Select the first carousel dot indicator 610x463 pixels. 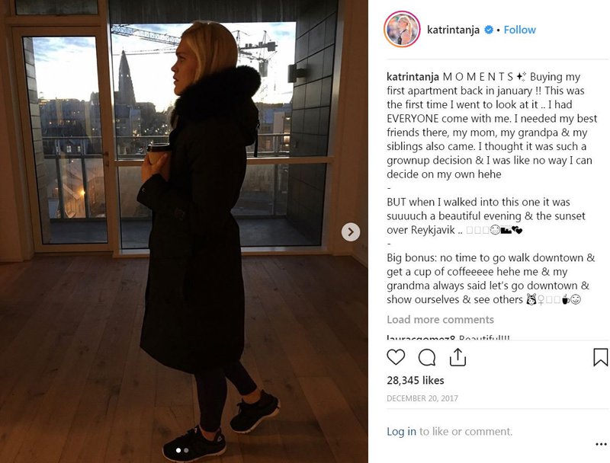(178, 450)
